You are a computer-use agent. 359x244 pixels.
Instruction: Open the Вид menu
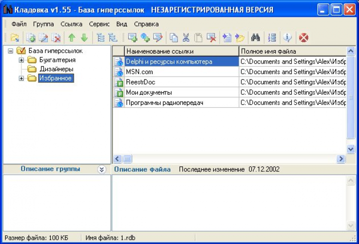tap(122, 24)
